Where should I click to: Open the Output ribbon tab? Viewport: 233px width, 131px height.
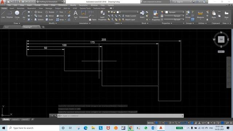click(x=58, y=8)
